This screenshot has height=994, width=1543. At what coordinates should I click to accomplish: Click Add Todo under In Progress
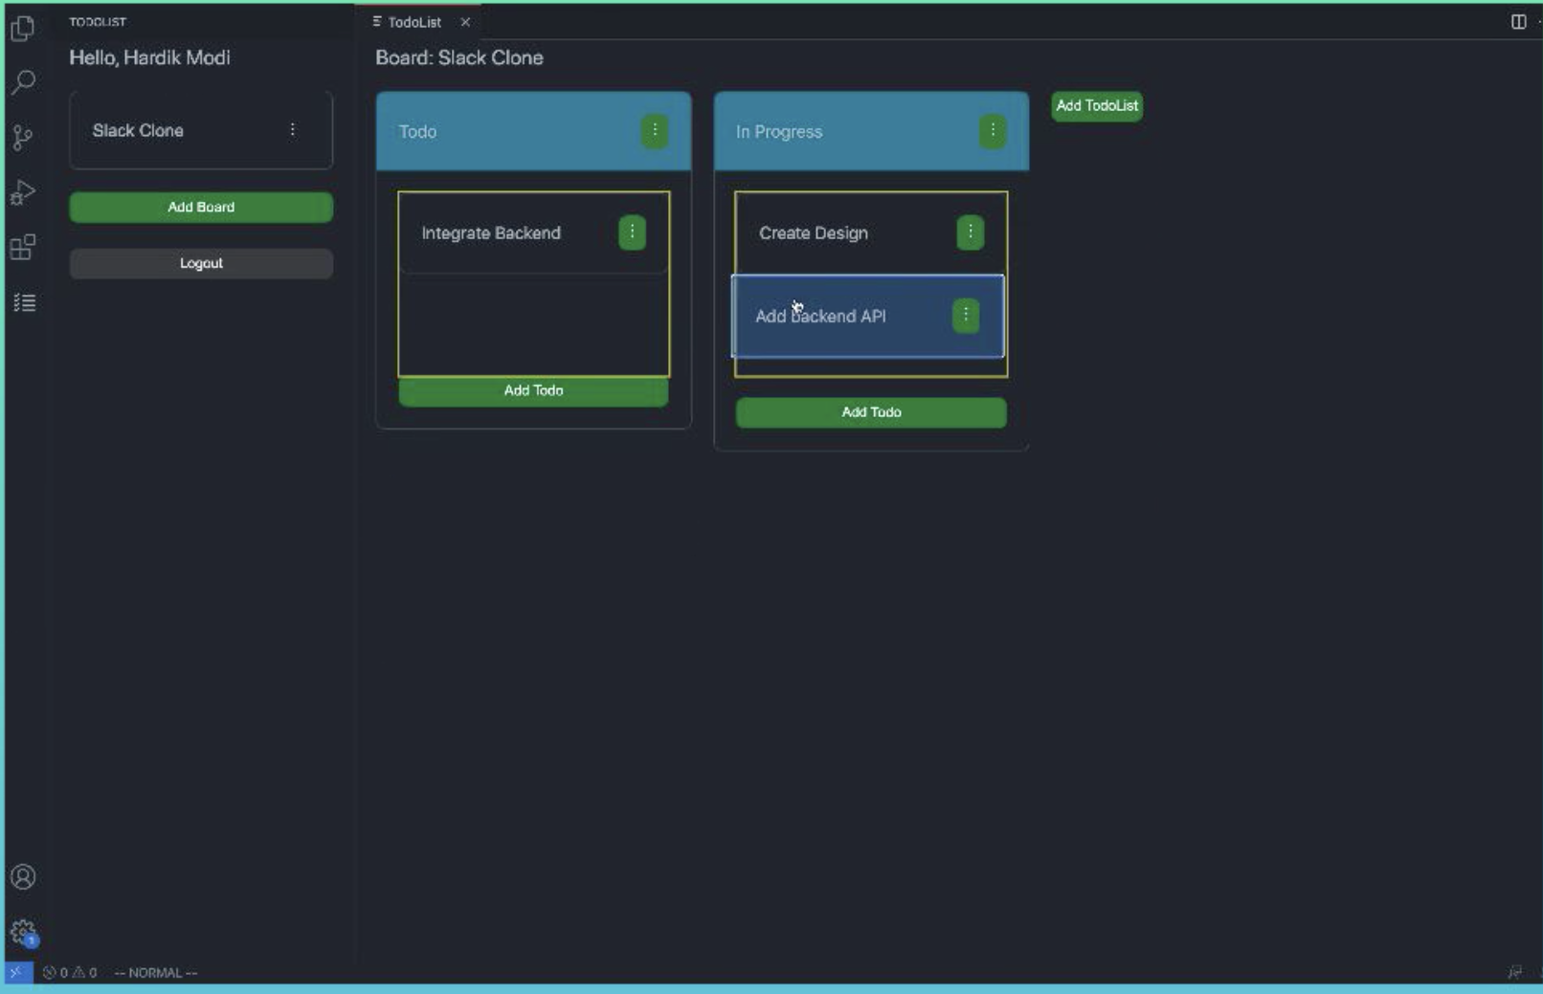[870, 412]
